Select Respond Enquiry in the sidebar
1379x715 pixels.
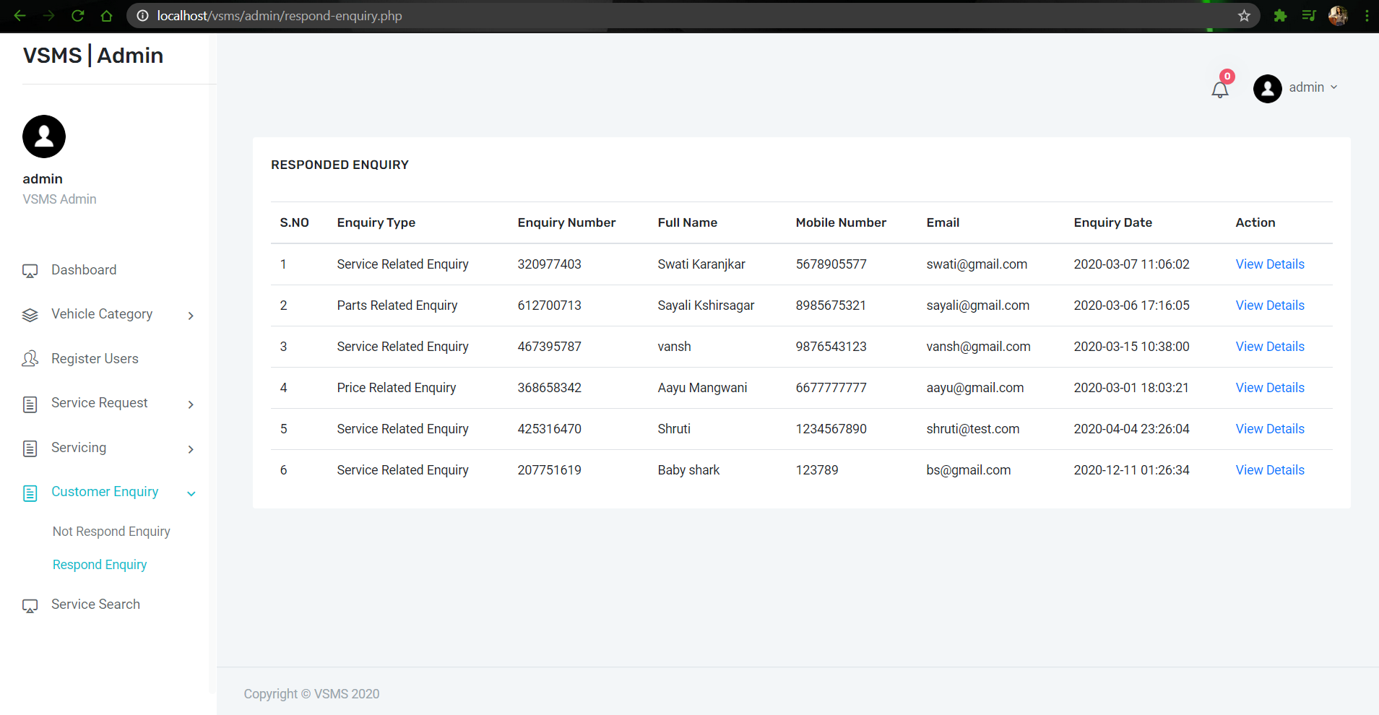click(100, 564)
